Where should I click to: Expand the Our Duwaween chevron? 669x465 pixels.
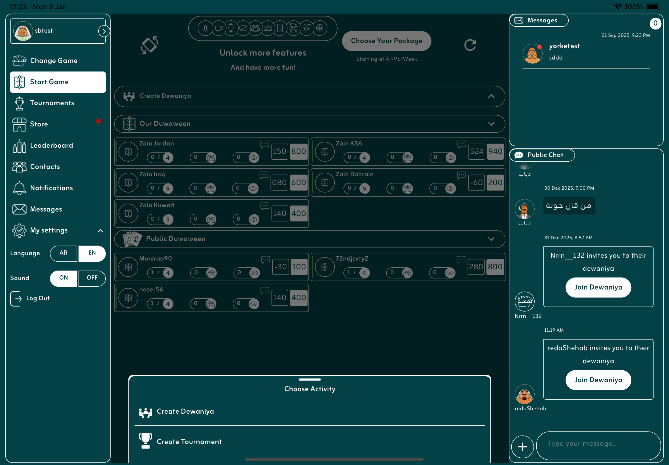point(491,124)
